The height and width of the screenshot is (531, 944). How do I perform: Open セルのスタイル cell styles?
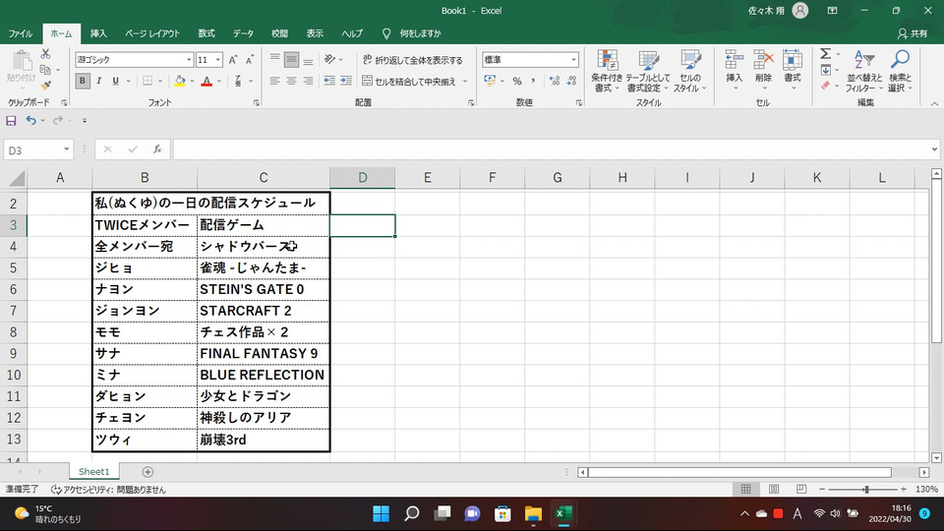coord(690,71)
